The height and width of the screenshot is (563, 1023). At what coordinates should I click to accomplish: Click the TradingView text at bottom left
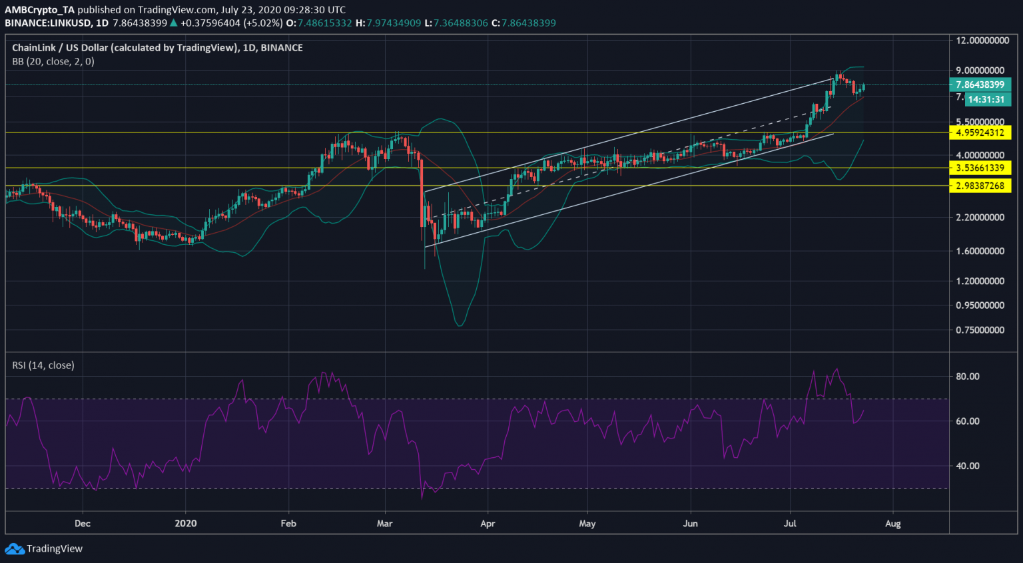(x=55, y=549)
